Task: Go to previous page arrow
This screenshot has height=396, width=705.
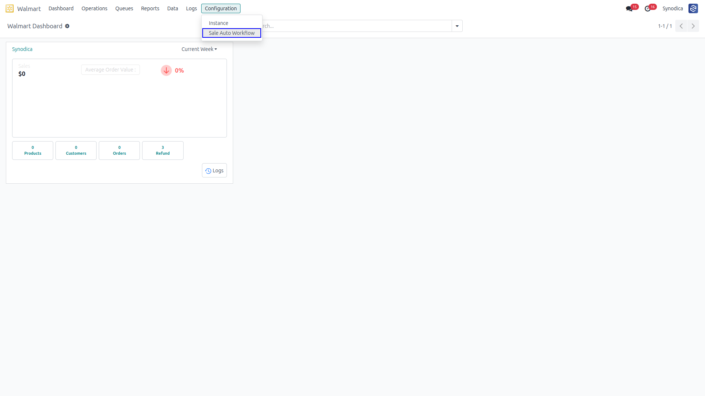Action: point(681,26)
